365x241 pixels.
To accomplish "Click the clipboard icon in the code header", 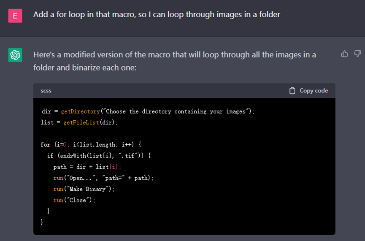I will (x=292, y=91).
